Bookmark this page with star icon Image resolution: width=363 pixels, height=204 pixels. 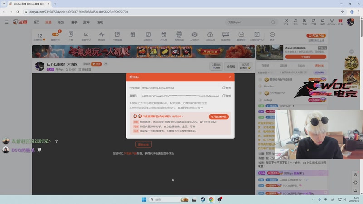[x=343, y=12]
